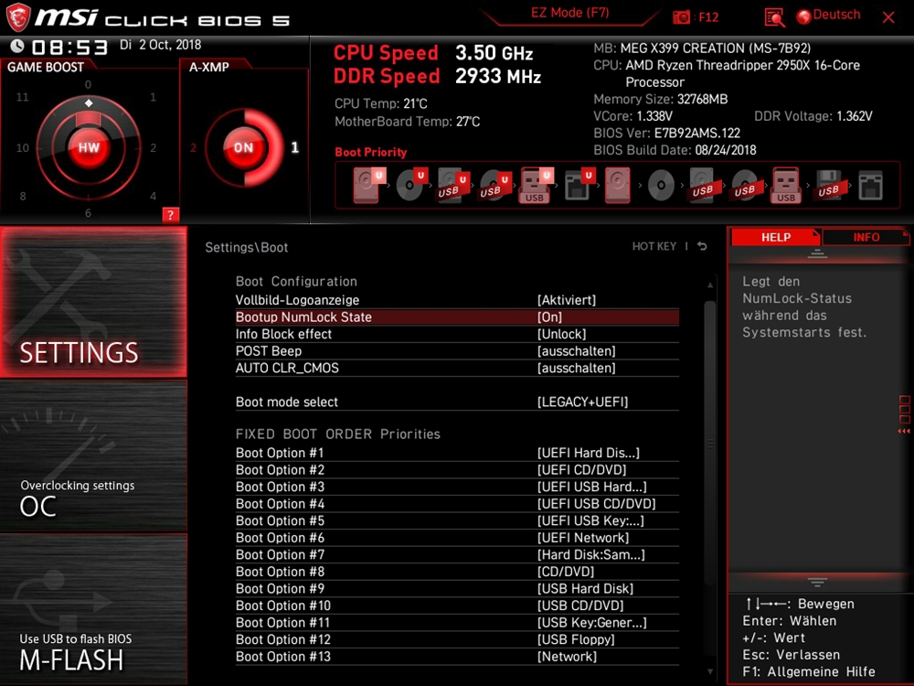Select A-XMP profile 1
This screenshot has width=914, height=686.
click(x=295, y=147)
